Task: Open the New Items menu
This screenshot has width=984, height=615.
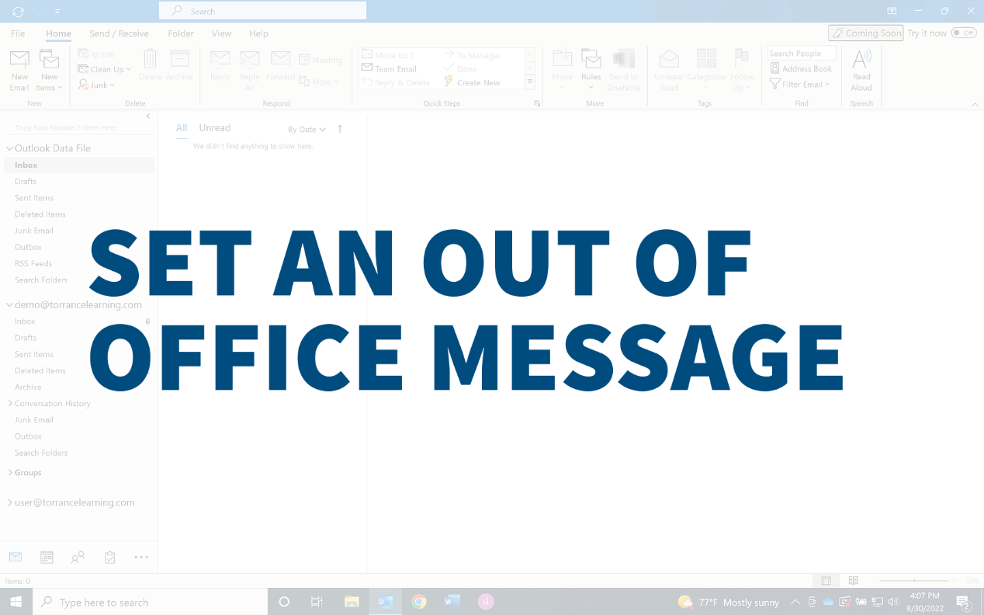Action: (x=49, y=71)
